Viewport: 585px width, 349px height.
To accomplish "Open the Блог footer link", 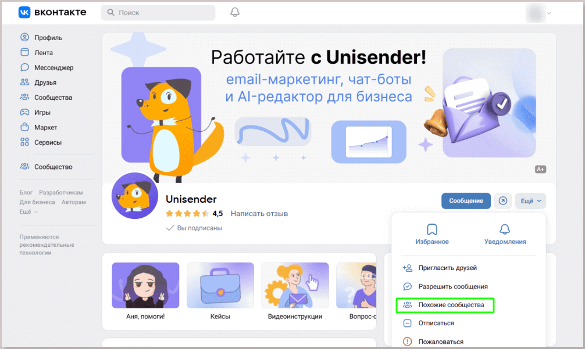I will pos(26,192).
